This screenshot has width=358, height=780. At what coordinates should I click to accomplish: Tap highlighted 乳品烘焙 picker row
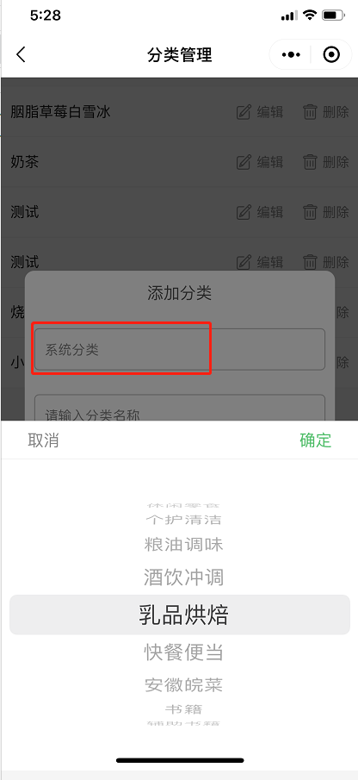point(180,615)
